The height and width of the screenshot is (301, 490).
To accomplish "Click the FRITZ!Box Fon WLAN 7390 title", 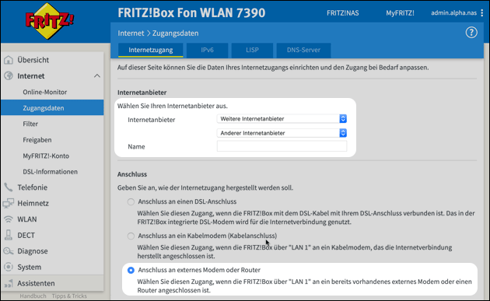I will point(191,12).
